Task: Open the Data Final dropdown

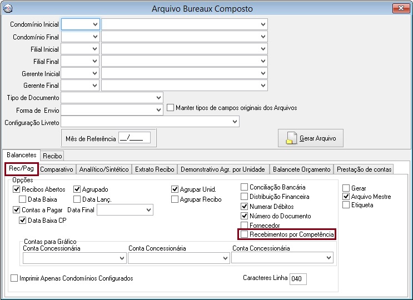Action: coord(148,210)
